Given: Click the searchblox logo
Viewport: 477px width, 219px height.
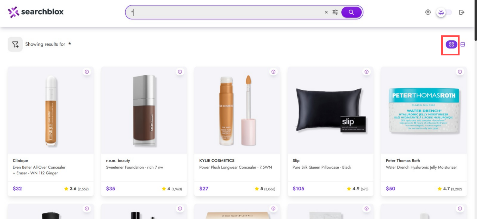Looking at the screenshot, I should 36,12.
